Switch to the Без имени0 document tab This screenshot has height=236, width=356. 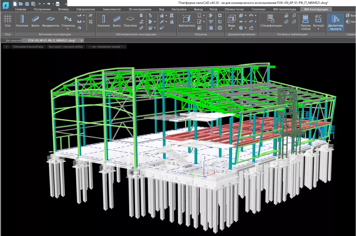[13, 40]
